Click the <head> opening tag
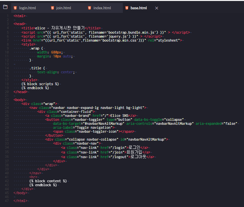The image size is (244, 207). tap(19, 24)
